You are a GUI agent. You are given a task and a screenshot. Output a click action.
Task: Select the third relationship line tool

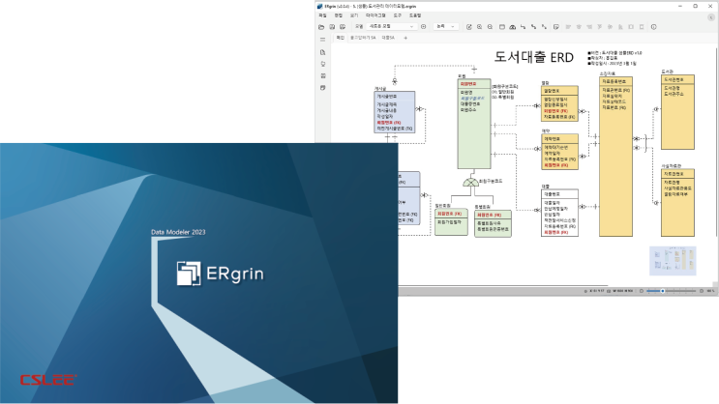(x=544, y=27)
